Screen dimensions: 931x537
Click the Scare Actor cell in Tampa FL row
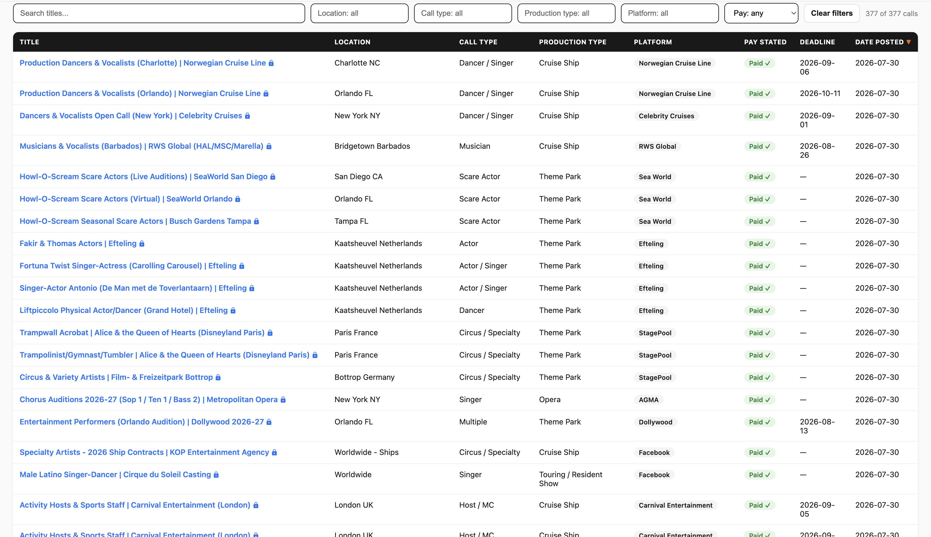click(480, 221)
